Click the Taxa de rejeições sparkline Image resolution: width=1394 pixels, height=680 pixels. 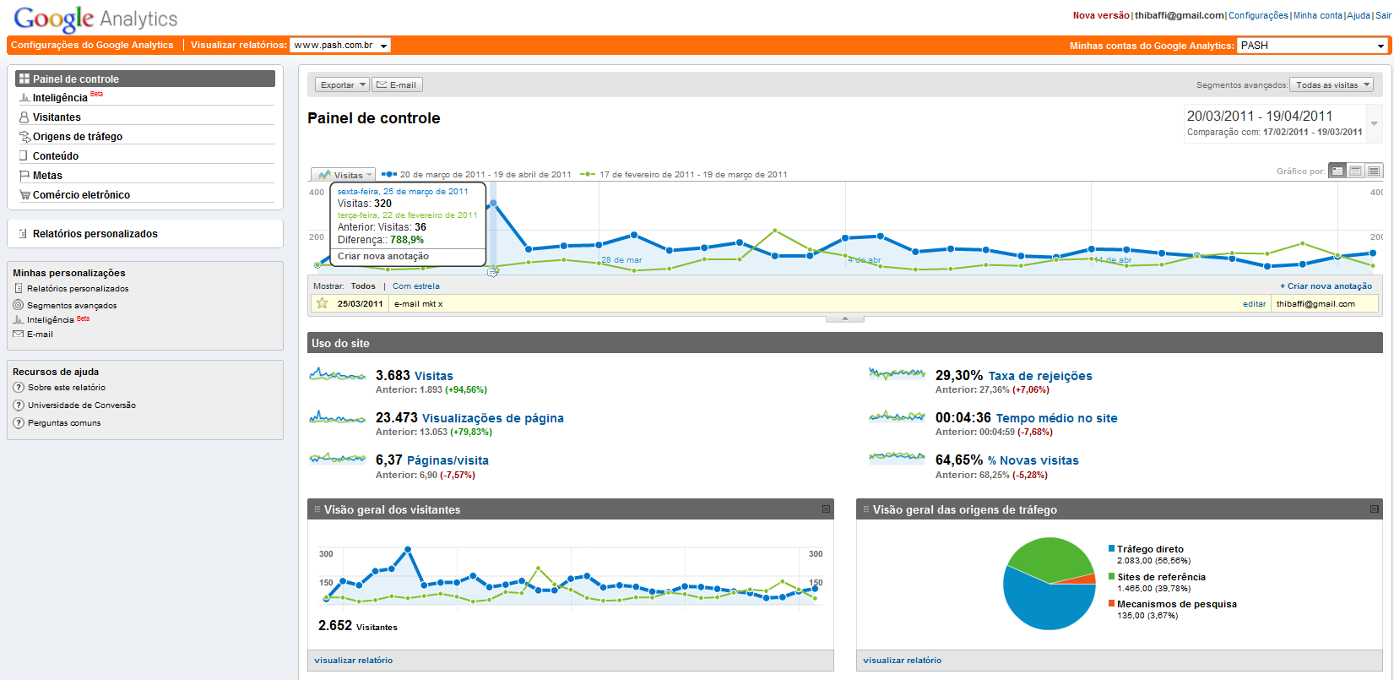pyautogui.click(x=897, y=373)
